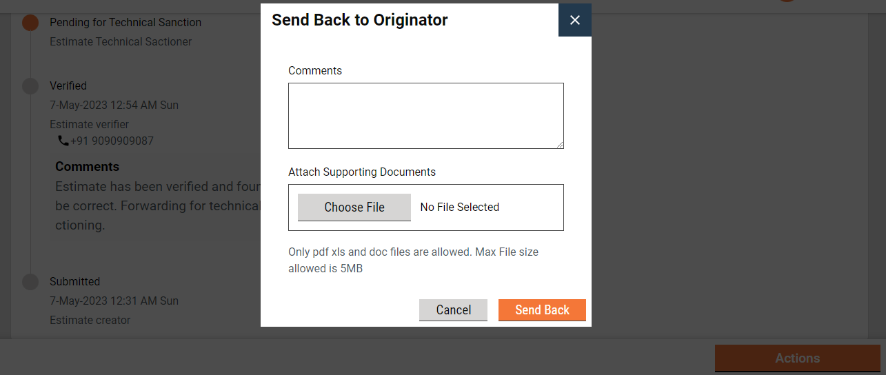The image size is (886, 375).
Task: Click phone number +91 9090909087
Action: pyautogui.click(x=112, y=141)
